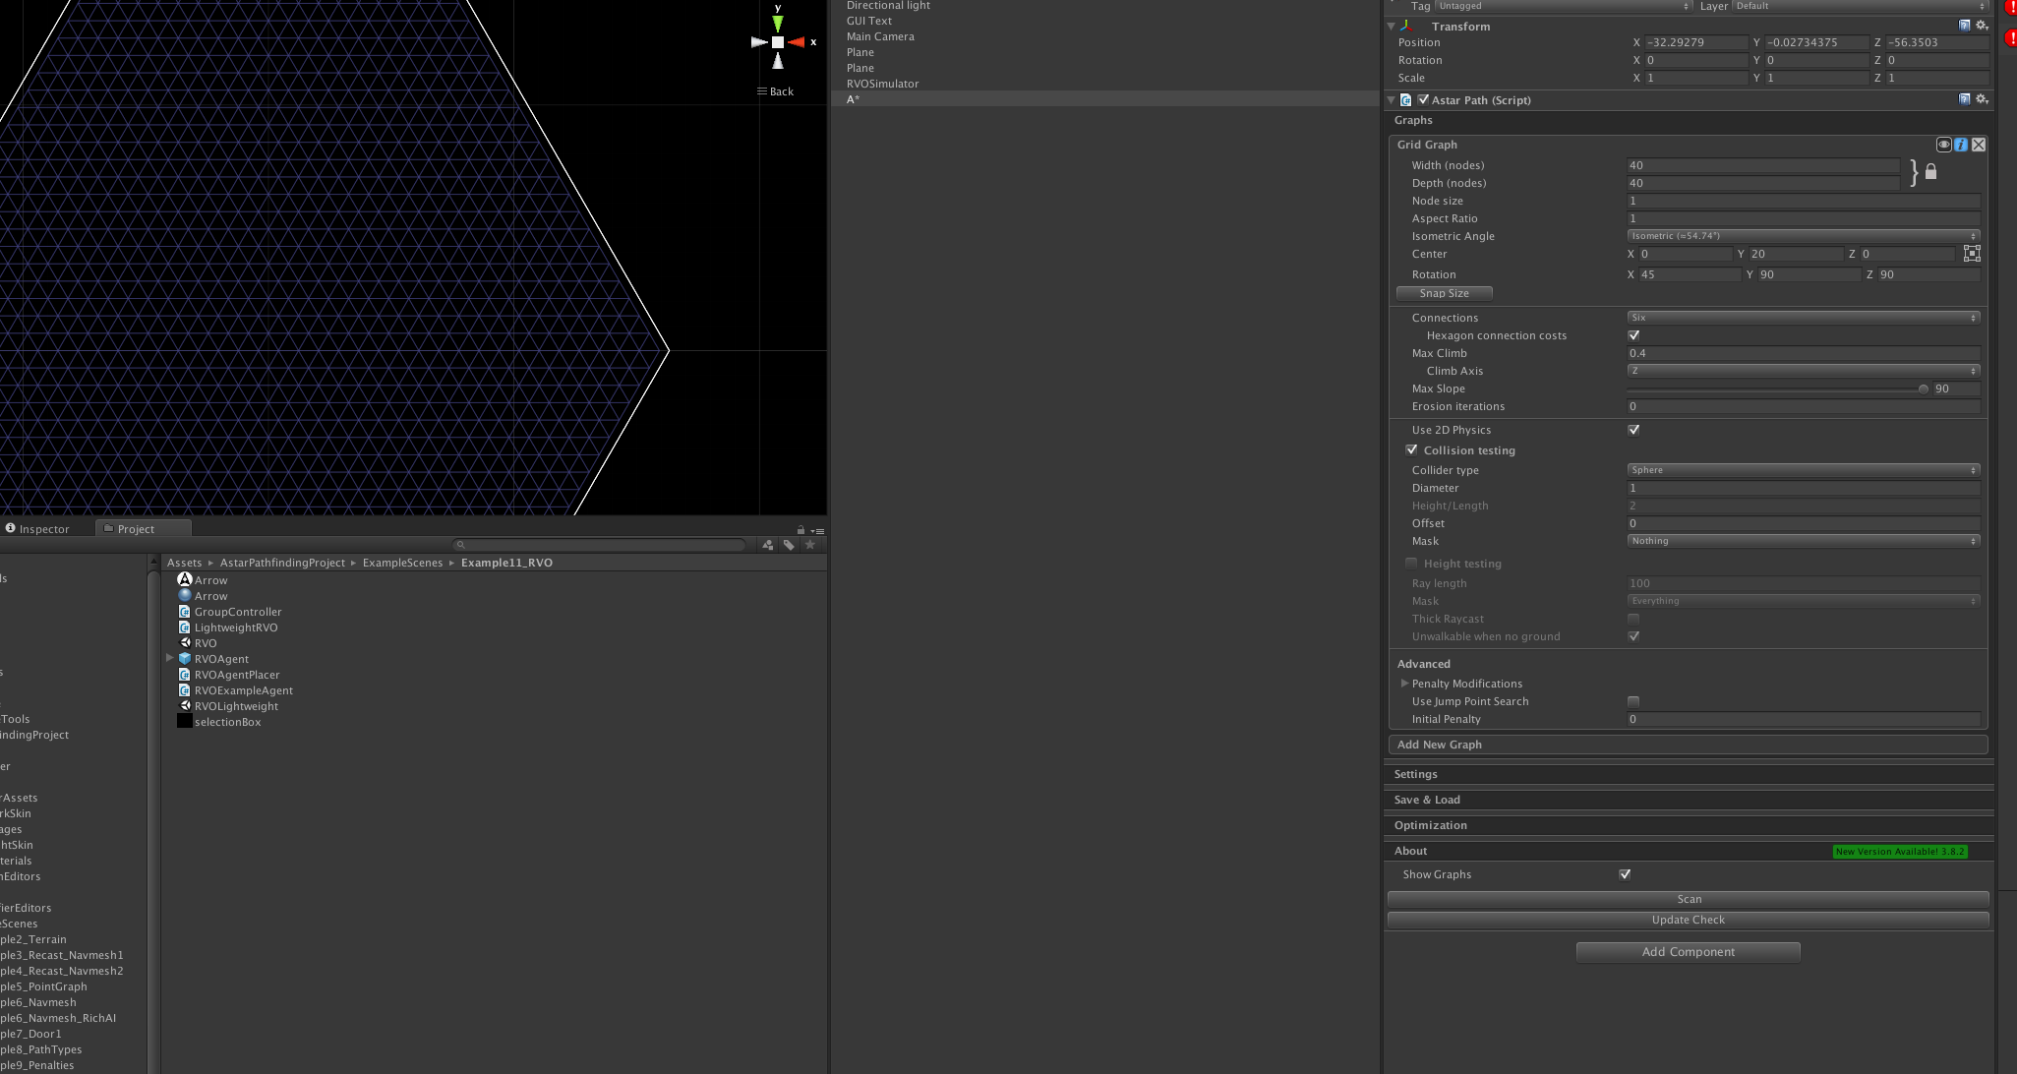
Task: Select Connections type dropdown
Action: tap(1801, 316)
